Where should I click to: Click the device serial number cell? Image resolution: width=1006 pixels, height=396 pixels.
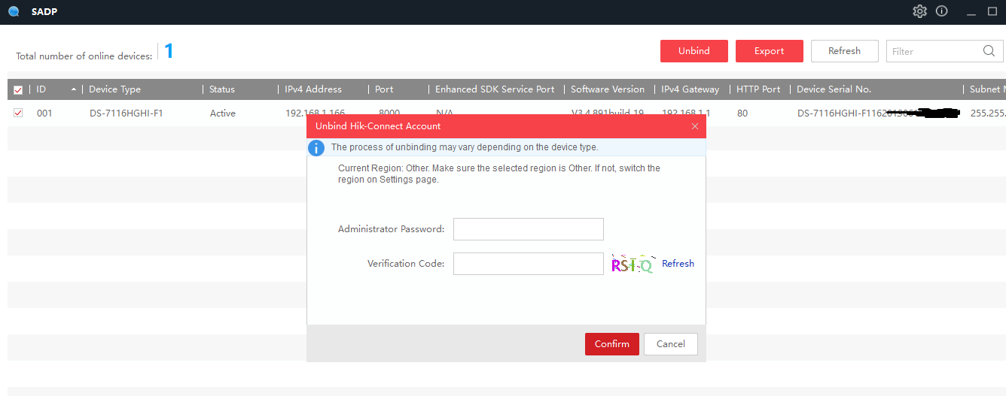[878, 113]
